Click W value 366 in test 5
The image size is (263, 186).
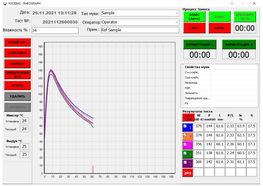click(x=199, y=163)
